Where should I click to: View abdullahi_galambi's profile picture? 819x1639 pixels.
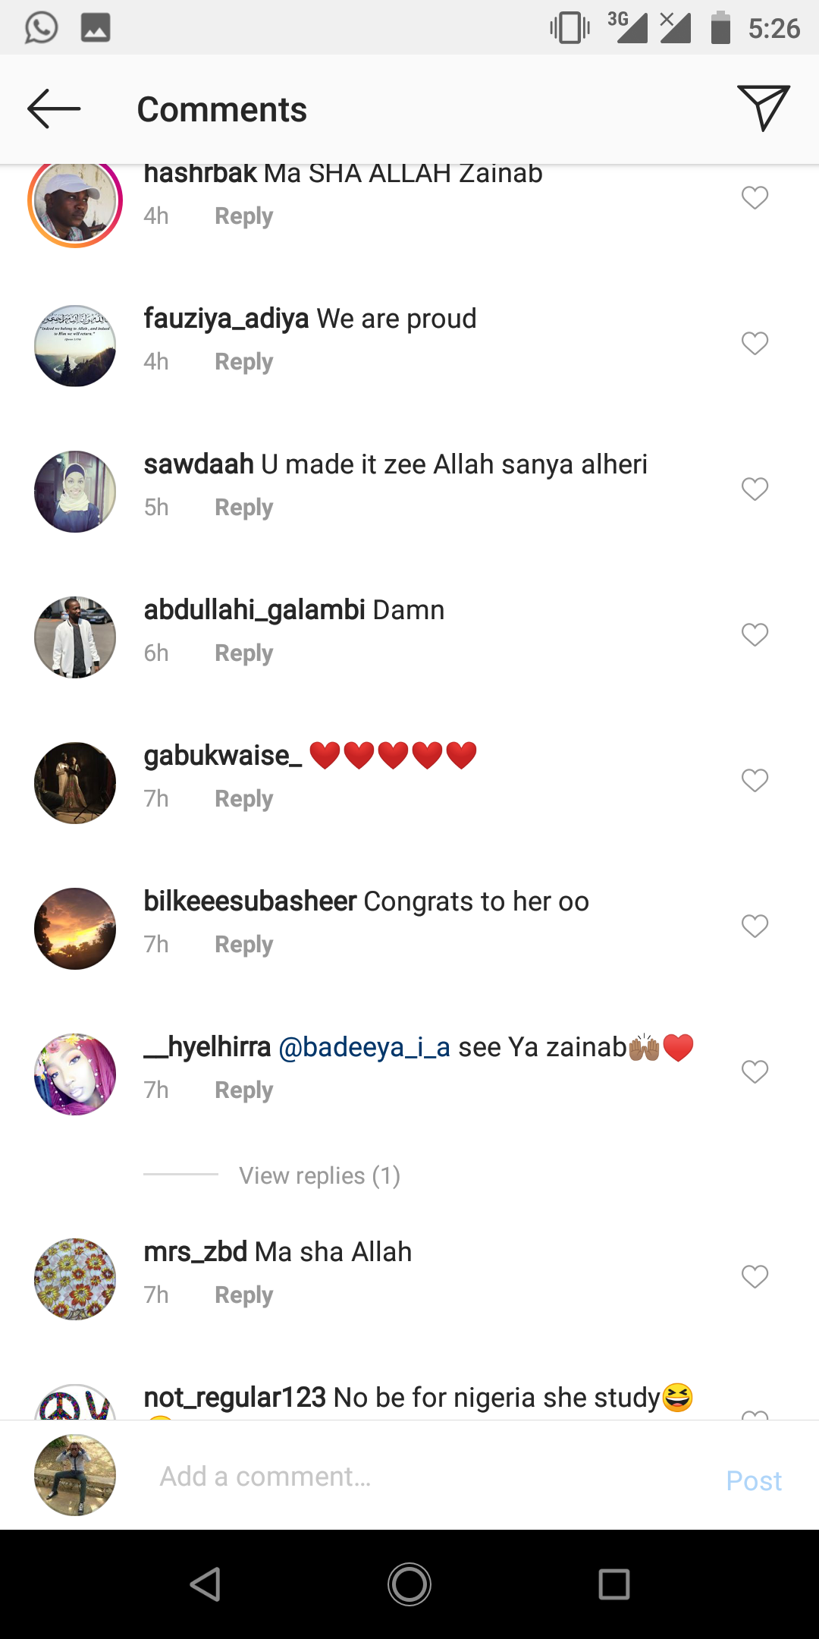coord(75,637)
